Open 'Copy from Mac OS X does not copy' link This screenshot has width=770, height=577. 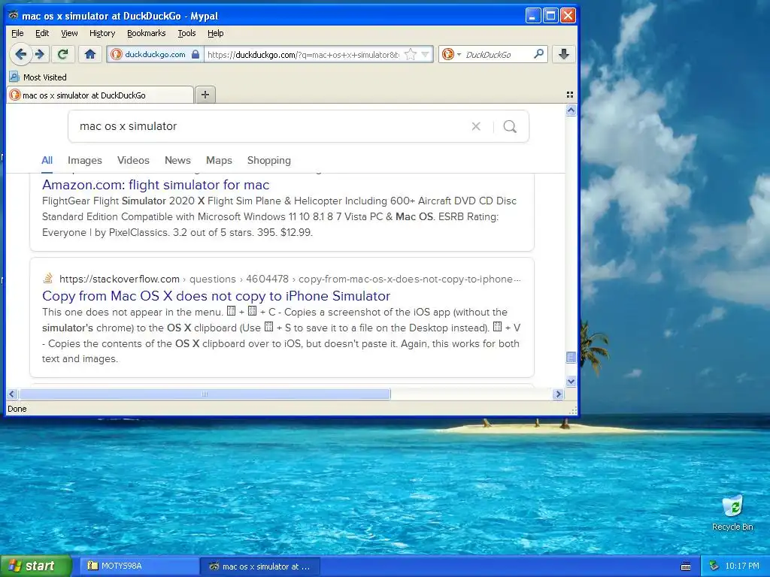pos(216,296)
